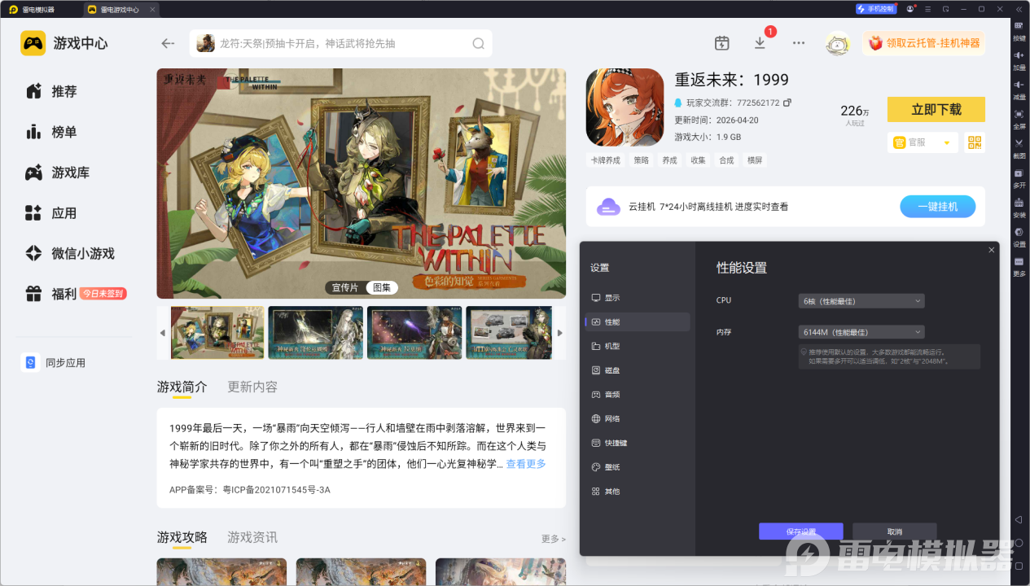Switch to the 游戏资讯 tab
Viewport: 1030px width, 586px height.
pos(252,537)
